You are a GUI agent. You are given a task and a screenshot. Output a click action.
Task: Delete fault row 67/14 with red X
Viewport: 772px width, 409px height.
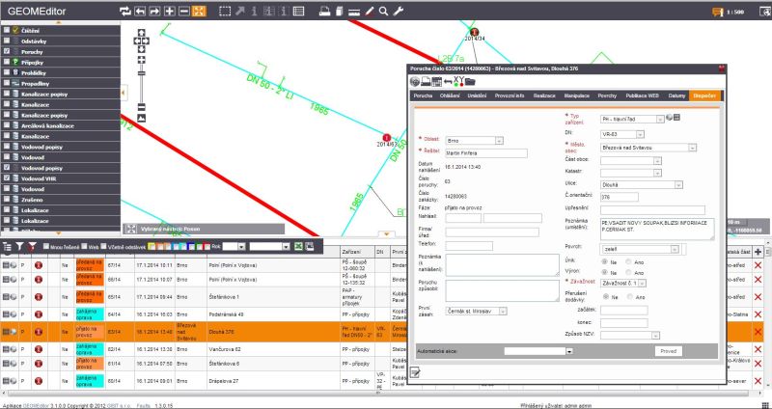pos(758,265)
